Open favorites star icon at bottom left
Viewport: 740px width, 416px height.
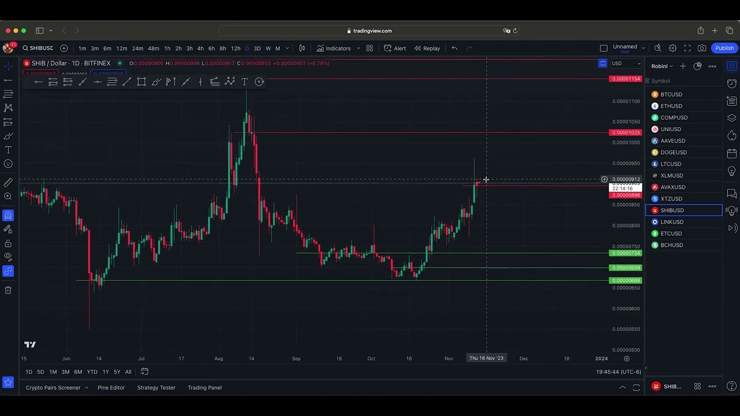pyautogui.click(x=8, y=382)
